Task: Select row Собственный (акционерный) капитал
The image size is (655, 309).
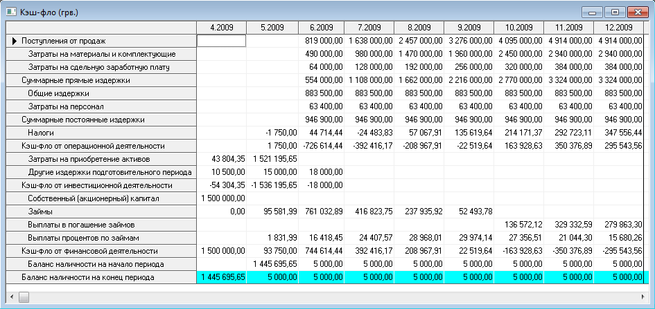Action: click(101, 198)
